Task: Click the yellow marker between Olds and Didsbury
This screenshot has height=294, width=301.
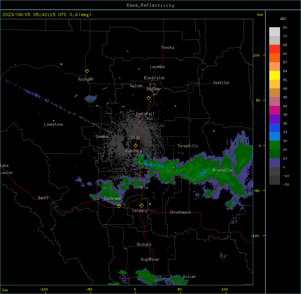Action: click(135, 146)
